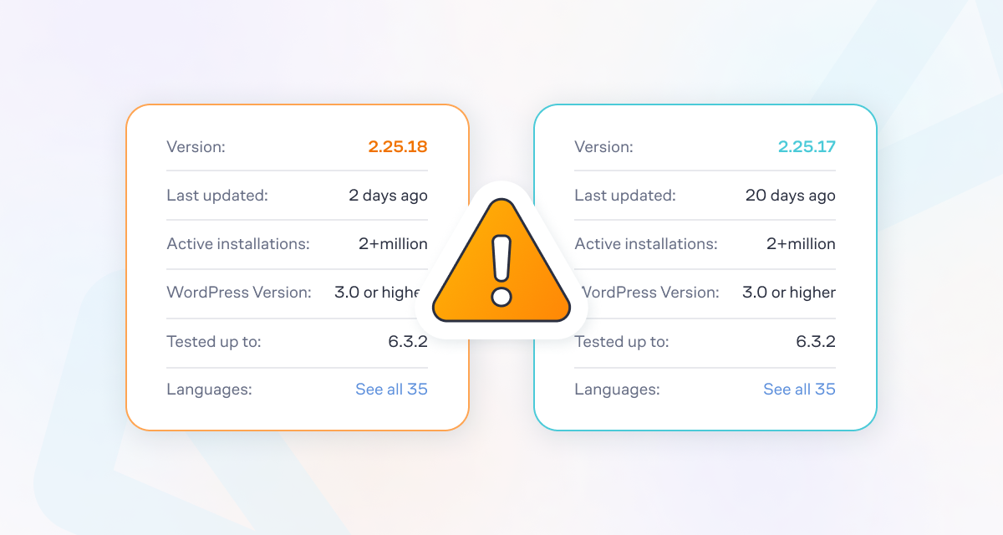Image resolution: width=1003 pixels, height=535 pixels.
Task: Open See all 35 link in orange card
Action: (x=391, y=390)
